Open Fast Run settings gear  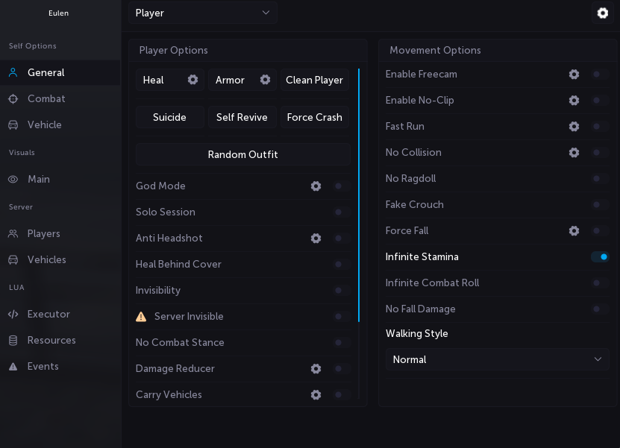(x=574, y=127)
